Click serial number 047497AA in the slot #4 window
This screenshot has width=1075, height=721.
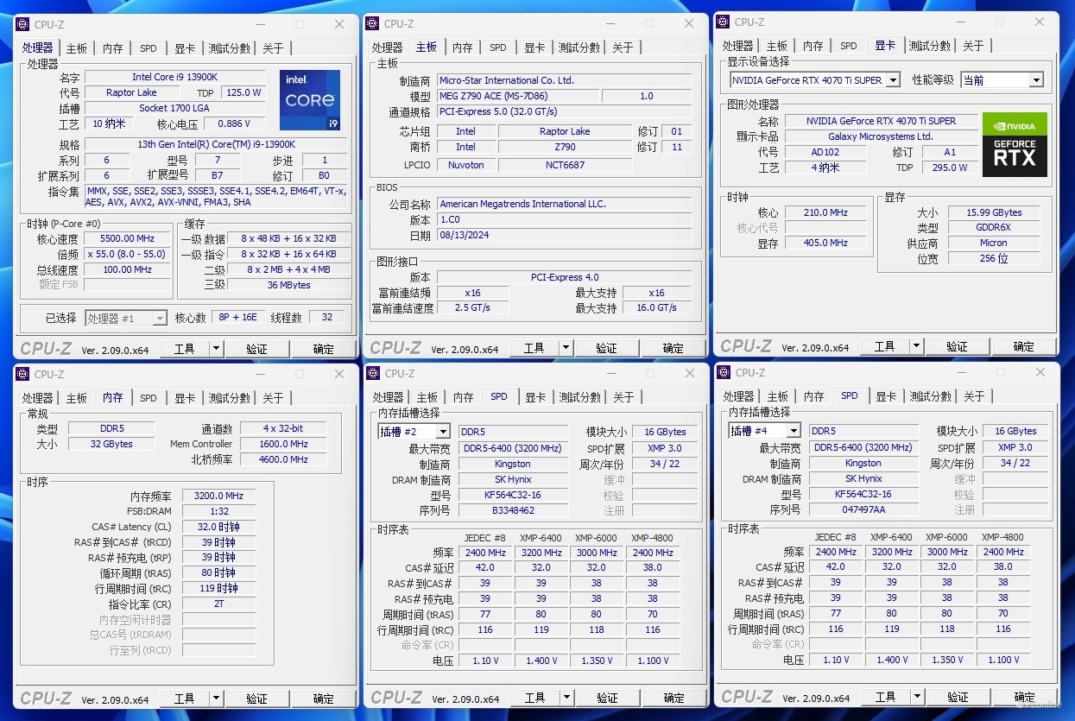tap(863, 509)
